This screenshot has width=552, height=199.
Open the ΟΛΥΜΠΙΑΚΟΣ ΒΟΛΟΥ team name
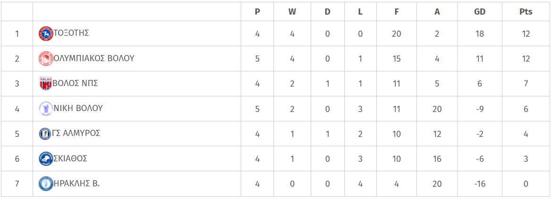(x=94, y=58)
